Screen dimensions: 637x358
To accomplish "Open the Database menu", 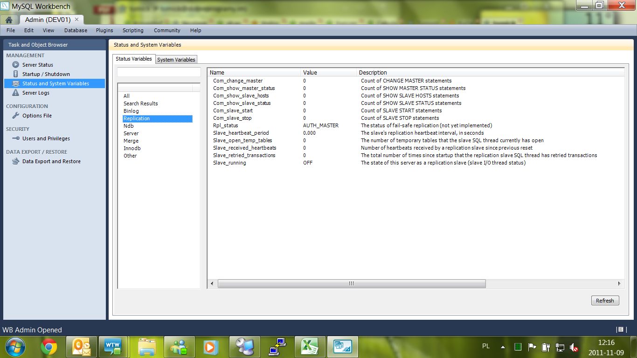I will pyautogui.click(x=76, y=30).
